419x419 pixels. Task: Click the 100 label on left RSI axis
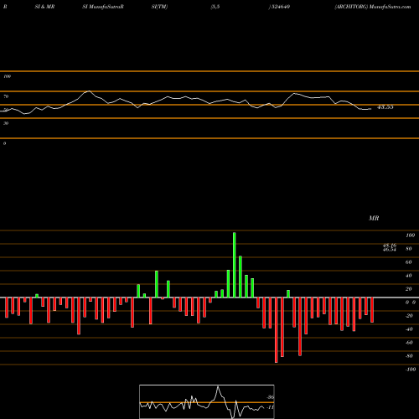pos(7,76)
